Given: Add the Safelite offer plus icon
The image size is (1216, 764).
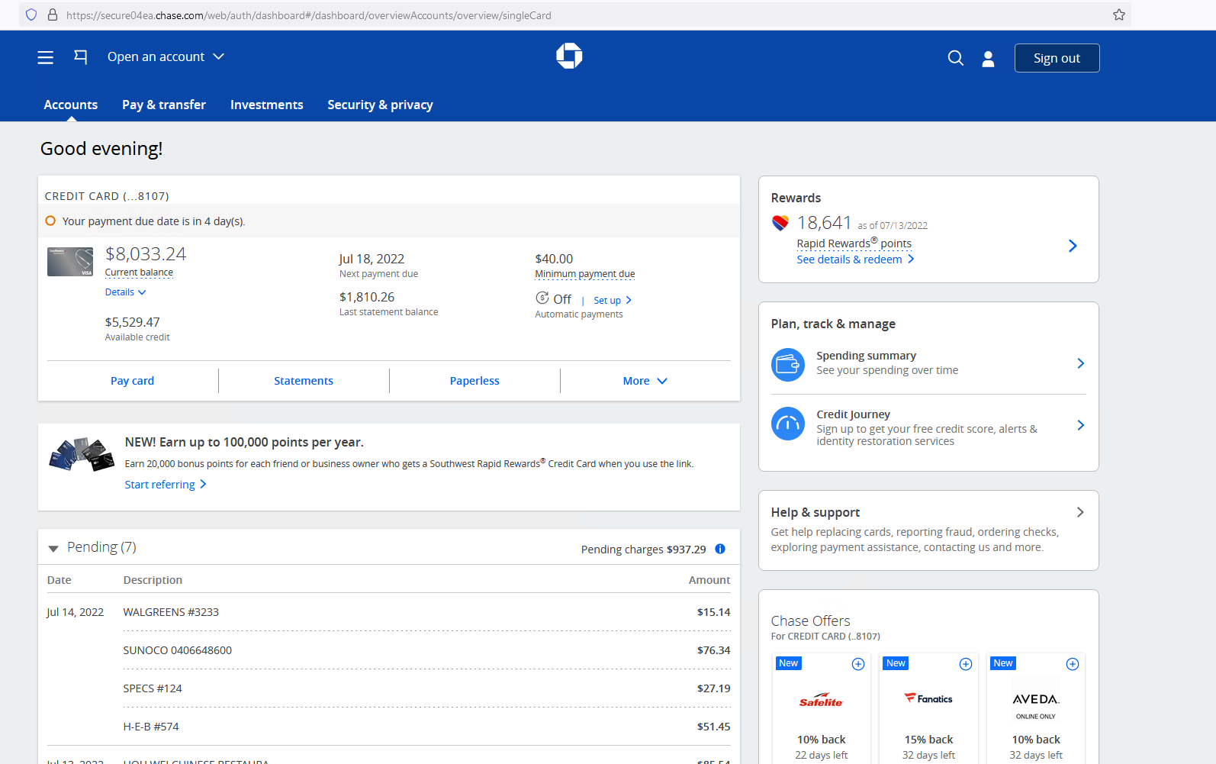Looking at the screenshot, I should (858, 664).
